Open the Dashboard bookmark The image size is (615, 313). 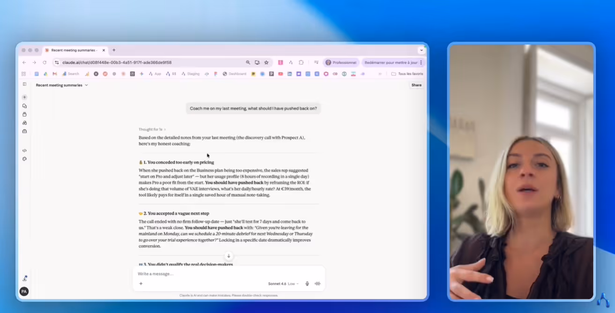(x=234, y=74)
